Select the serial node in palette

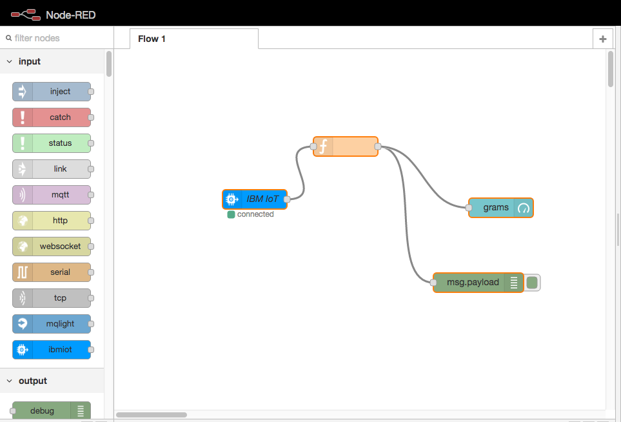[x=52, y=272]
